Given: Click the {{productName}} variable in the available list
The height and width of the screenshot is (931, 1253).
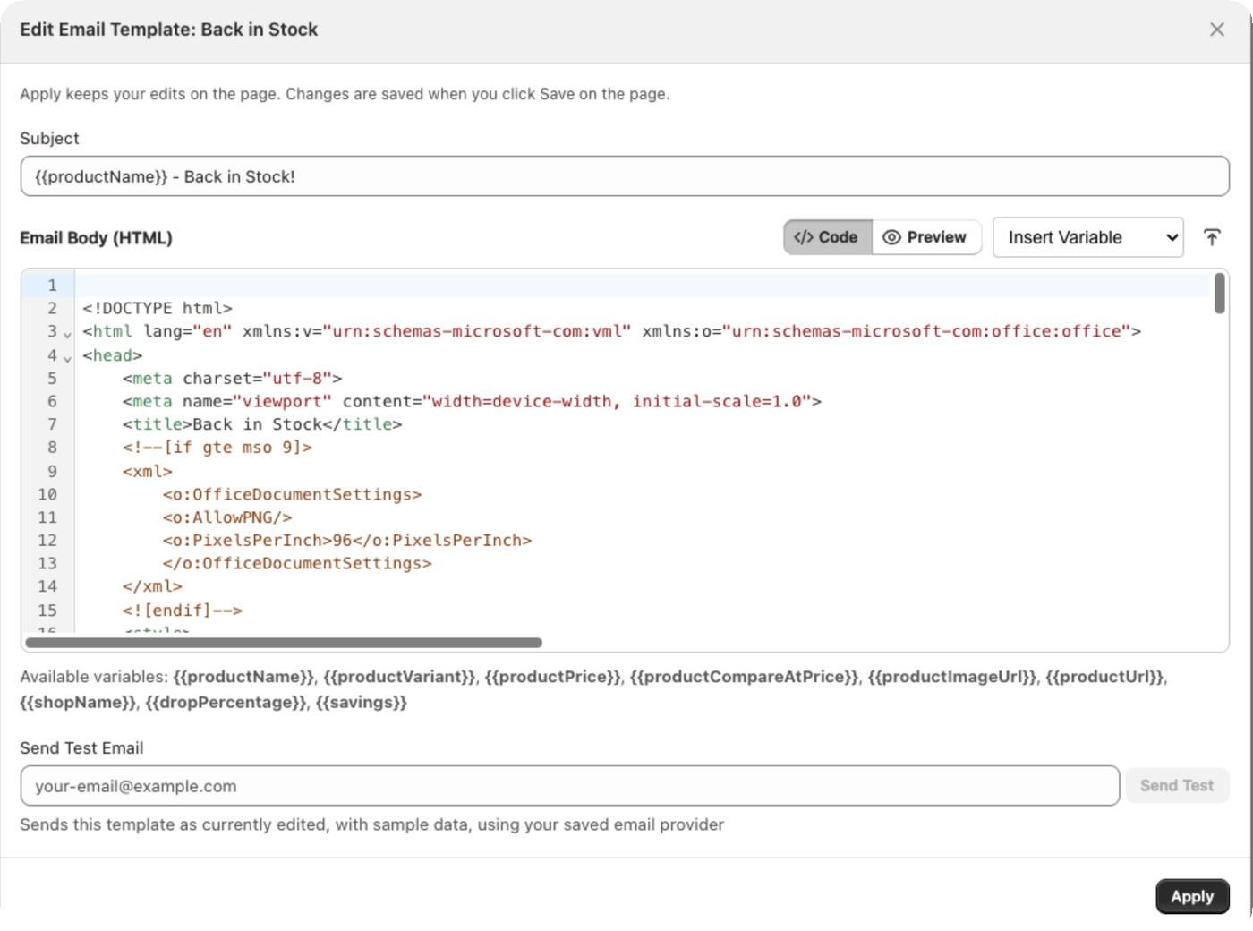Looking at the screenshot, I should pyautogui.click(x=243, y=677).
